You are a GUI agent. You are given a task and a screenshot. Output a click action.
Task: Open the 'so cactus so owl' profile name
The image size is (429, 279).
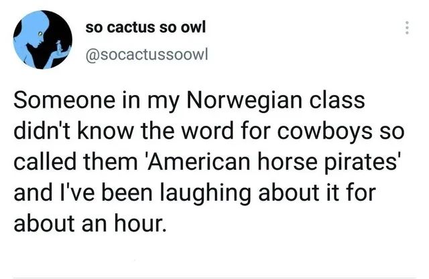(x=146, y=28)
